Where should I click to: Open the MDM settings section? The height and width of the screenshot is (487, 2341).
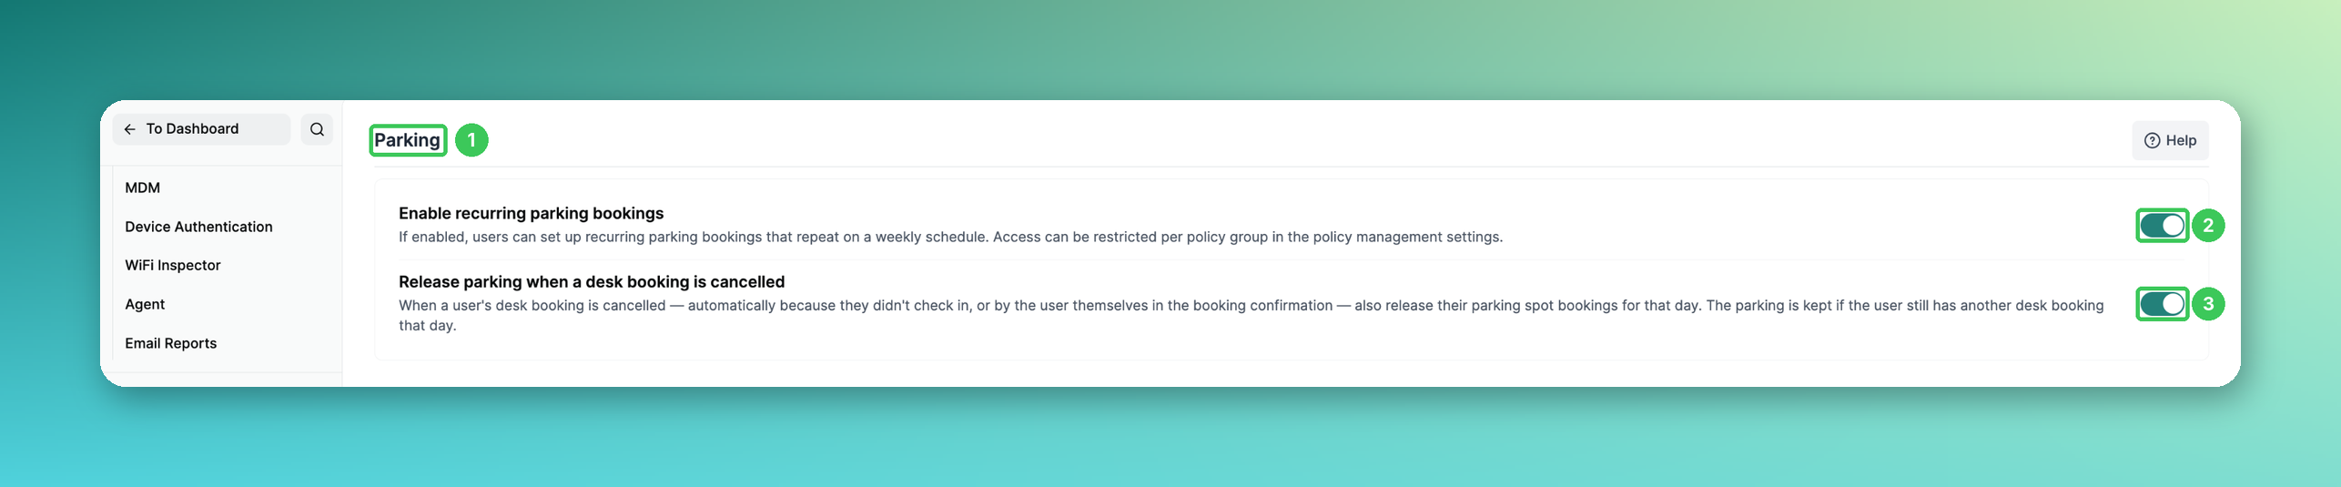pyautogui.click(x=143, y=188)
